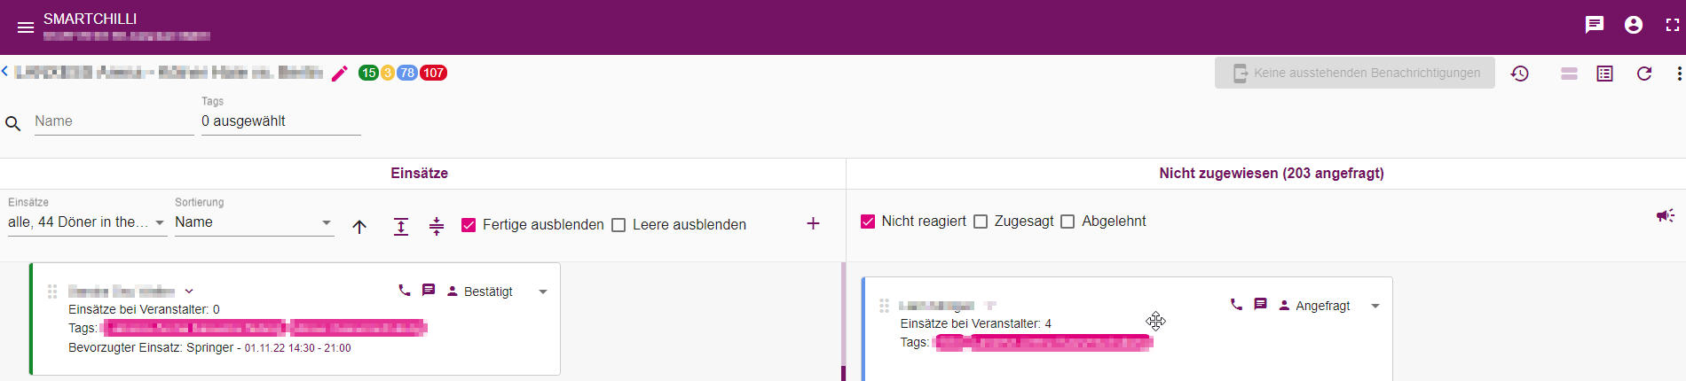Open the hamburger navigation menu
Screen dimensions: 1686x381
(26, 27)
